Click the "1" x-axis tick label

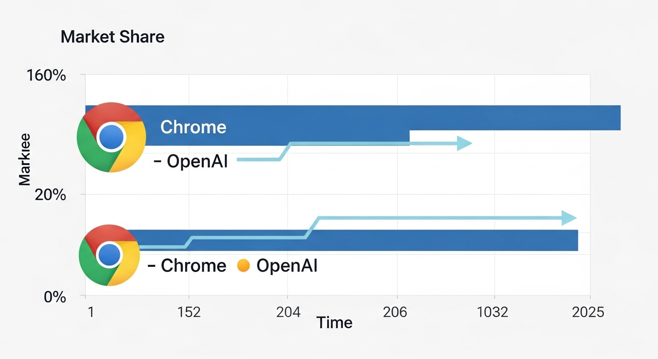click(91, 312)
